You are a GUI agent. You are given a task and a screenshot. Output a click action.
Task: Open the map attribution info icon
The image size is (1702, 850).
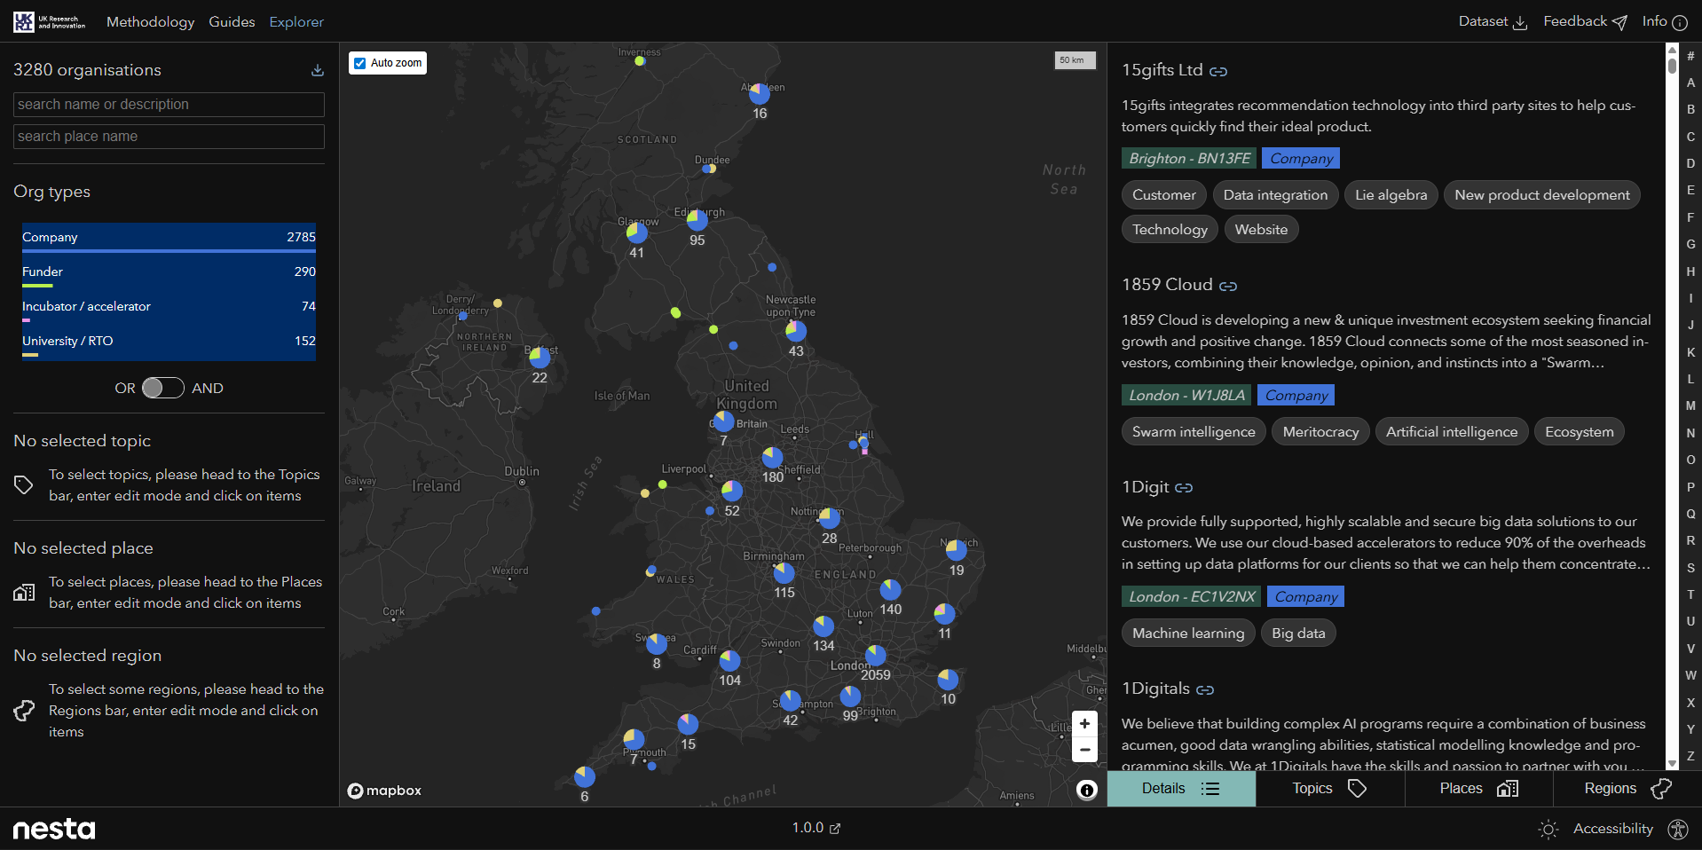1087,790
